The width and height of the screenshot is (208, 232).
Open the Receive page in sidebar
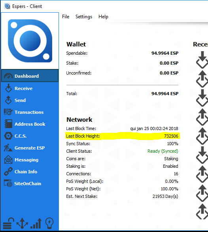point(30,88)
